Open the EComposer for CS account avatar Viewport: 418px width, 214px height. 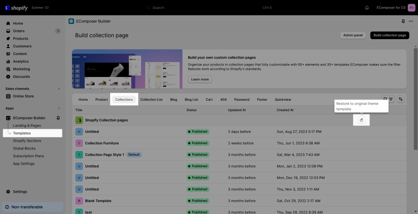tap(411, 8)
